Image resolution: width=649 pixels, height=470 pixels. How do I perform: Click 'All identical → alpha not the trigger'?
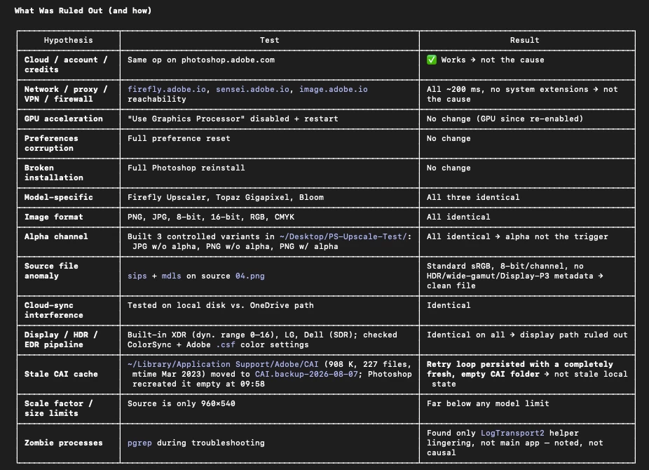coord(517,236)
